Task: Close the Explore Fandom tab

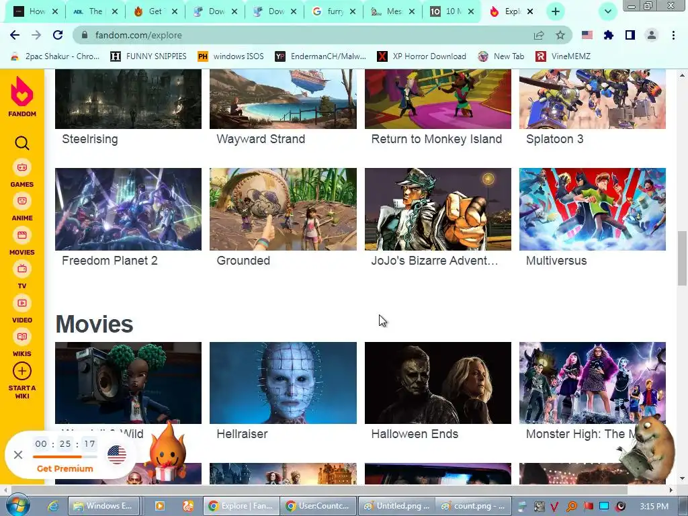Action: (530, 11)
